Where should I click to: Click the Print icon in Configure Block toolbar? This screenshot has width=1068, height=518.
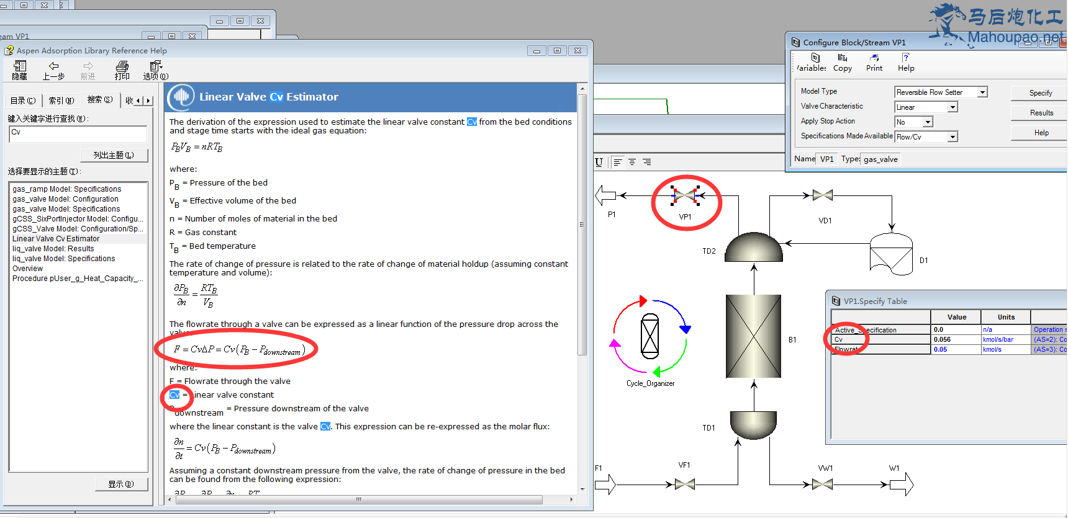click(874, 58)
